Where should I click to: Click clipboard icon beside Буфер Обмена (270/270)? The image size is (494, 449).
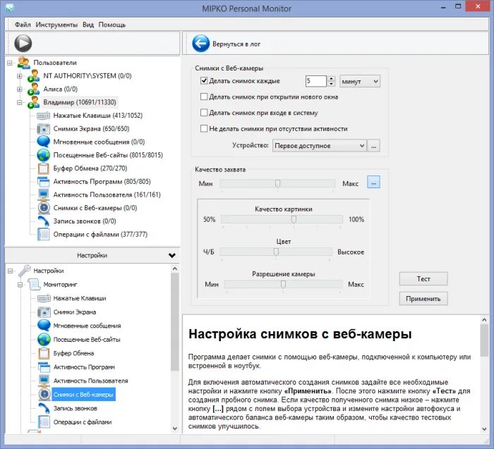point(44,168)
